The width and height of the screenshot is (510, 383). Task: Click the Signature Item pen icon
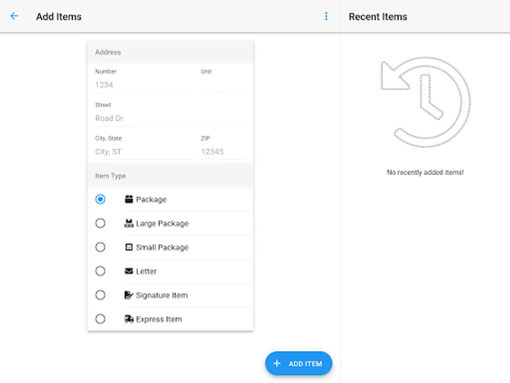point(129,295)
